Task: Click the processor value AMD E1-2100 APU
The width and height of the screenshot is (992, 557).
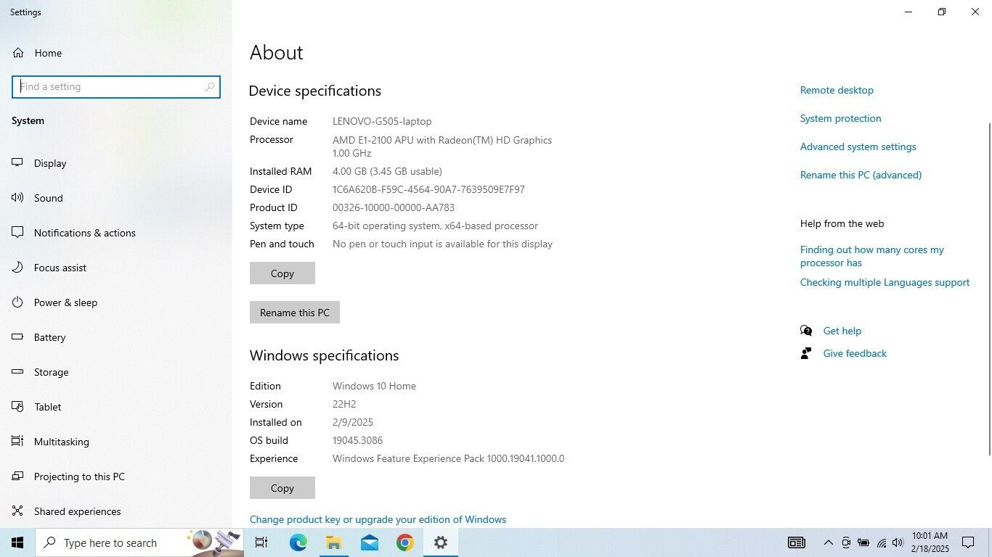Action: tap(442, 147)
